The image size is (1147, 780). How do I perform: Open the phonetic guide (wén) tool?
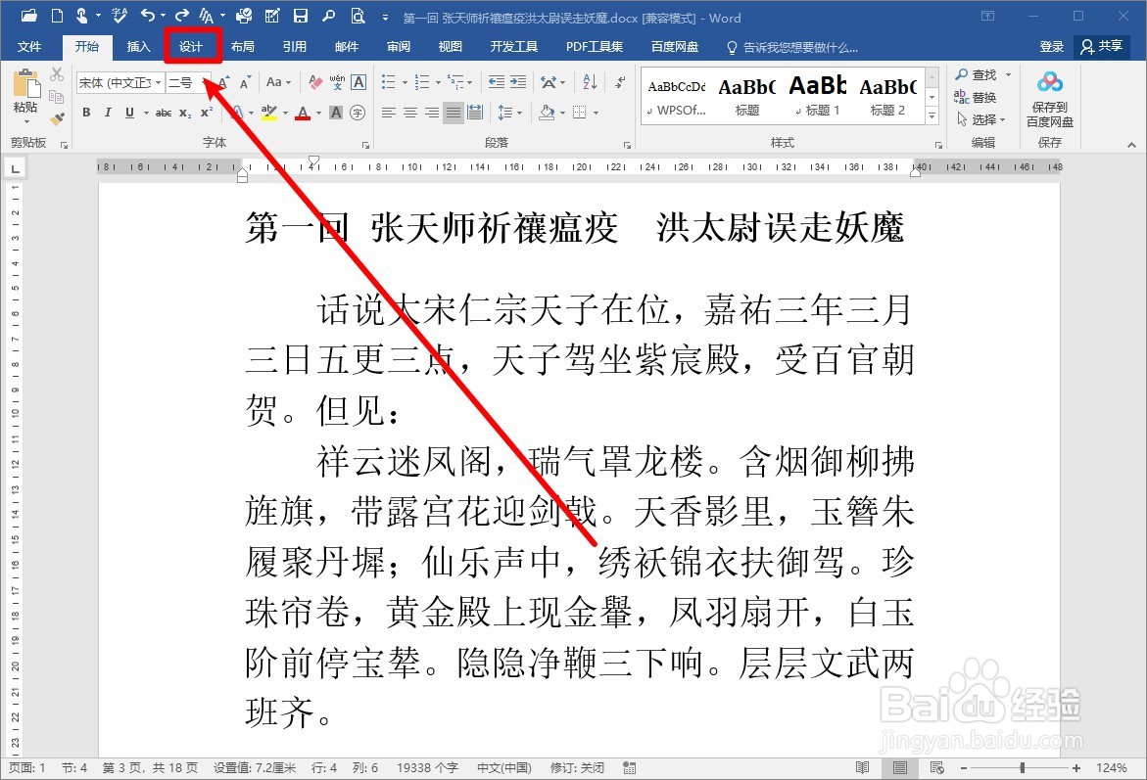337,82
